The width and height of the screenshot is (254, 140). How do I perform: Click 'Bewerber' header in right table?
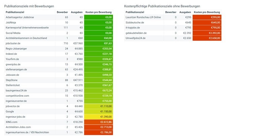(171, 12)
